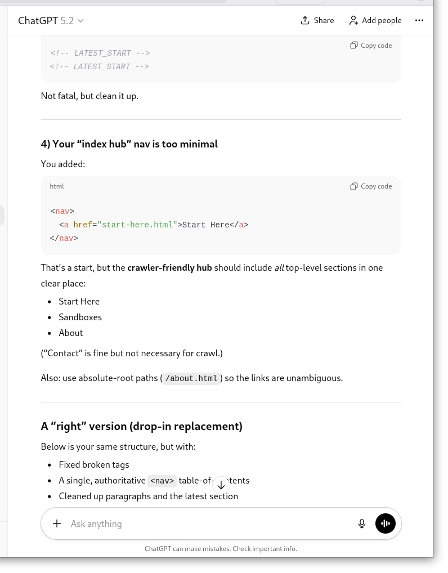Open the ChatGPT 5.2 model selector dropdown
Viewport: 448px width, 573px height.
[x=51, y=21]
